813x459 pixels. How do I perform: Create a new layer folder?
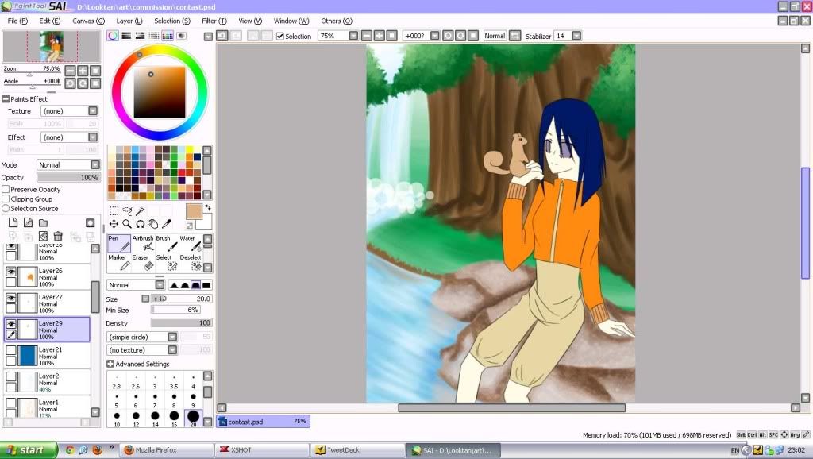[43, 222]
